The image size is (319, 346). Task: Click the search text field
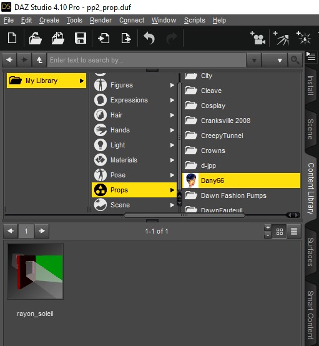(147, 60)
